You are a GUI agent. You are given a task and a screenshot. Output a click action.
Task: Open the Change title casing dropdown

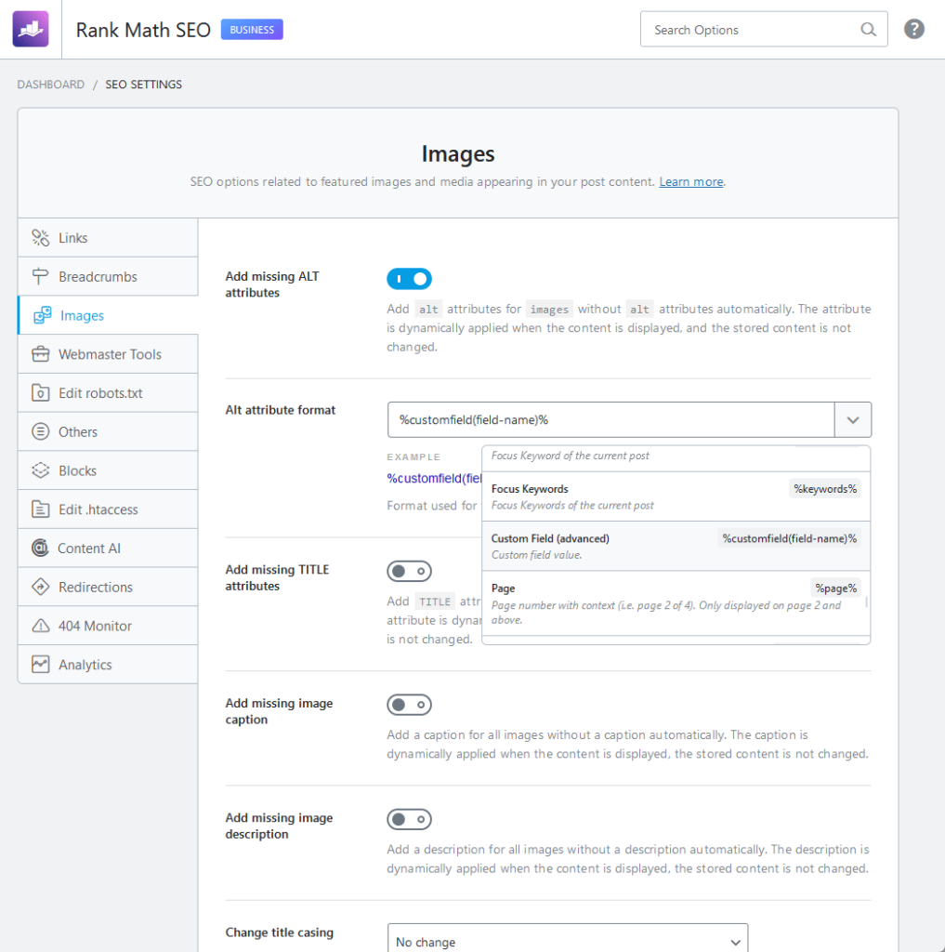(568, 940)
